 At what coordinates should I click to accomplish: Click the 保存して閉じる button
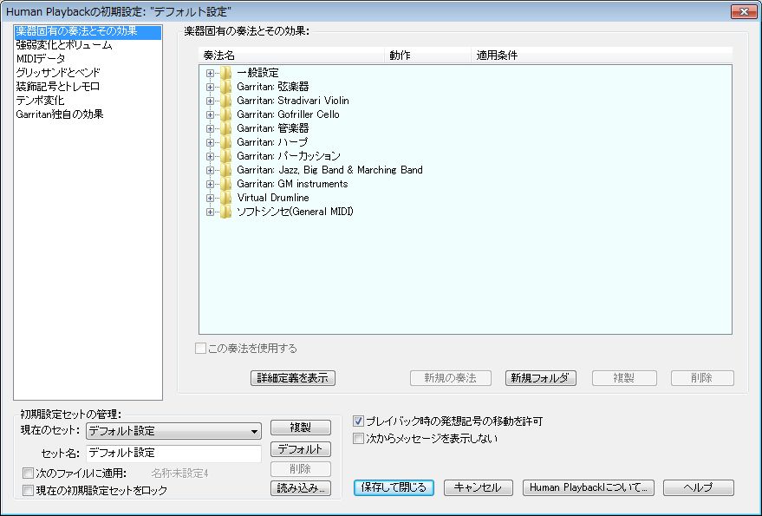[394, 487]
